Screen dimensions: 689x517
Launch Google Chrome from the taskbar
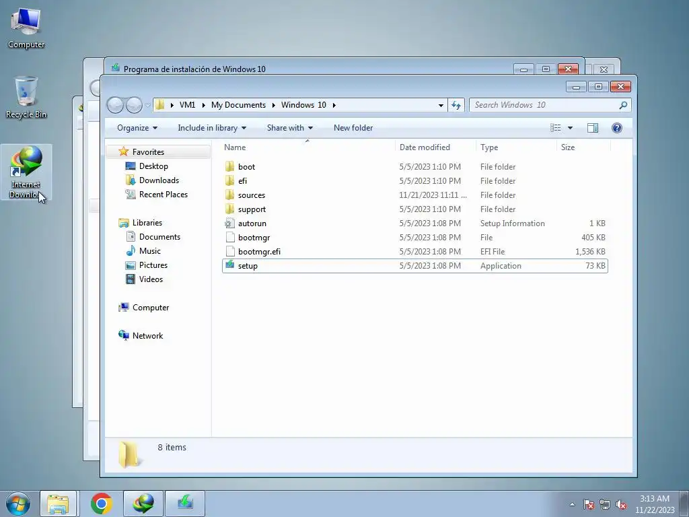(102, 504)
